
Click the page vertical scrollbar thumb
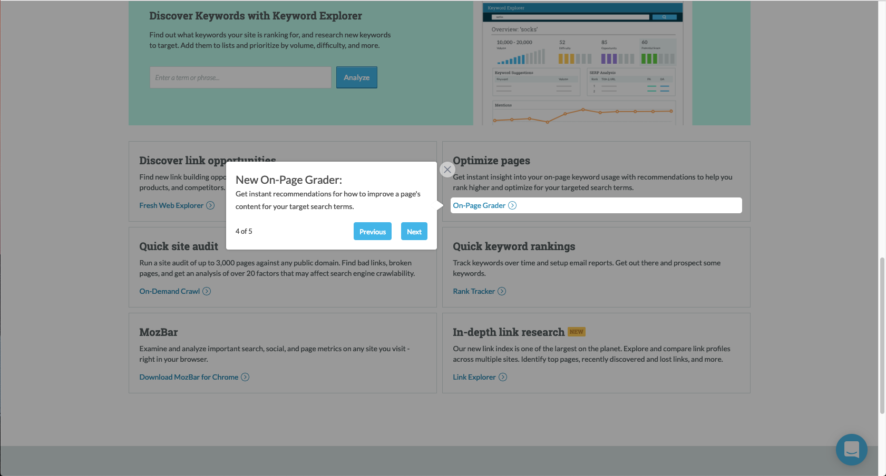(x=882, y=335)
